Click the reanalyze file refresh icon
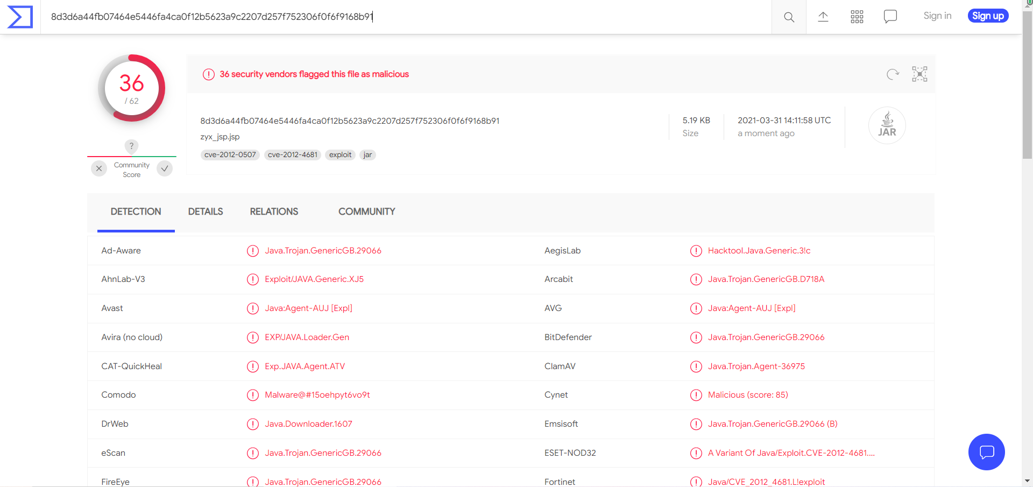Viewport: 1033px width, 487px height. point(893,74)
